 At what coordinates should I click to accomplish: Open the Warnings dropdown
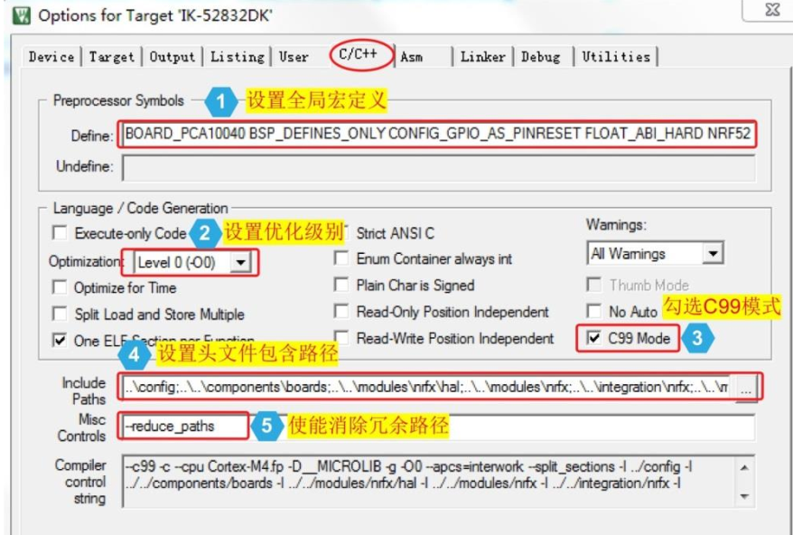click(x=713, y=254)
